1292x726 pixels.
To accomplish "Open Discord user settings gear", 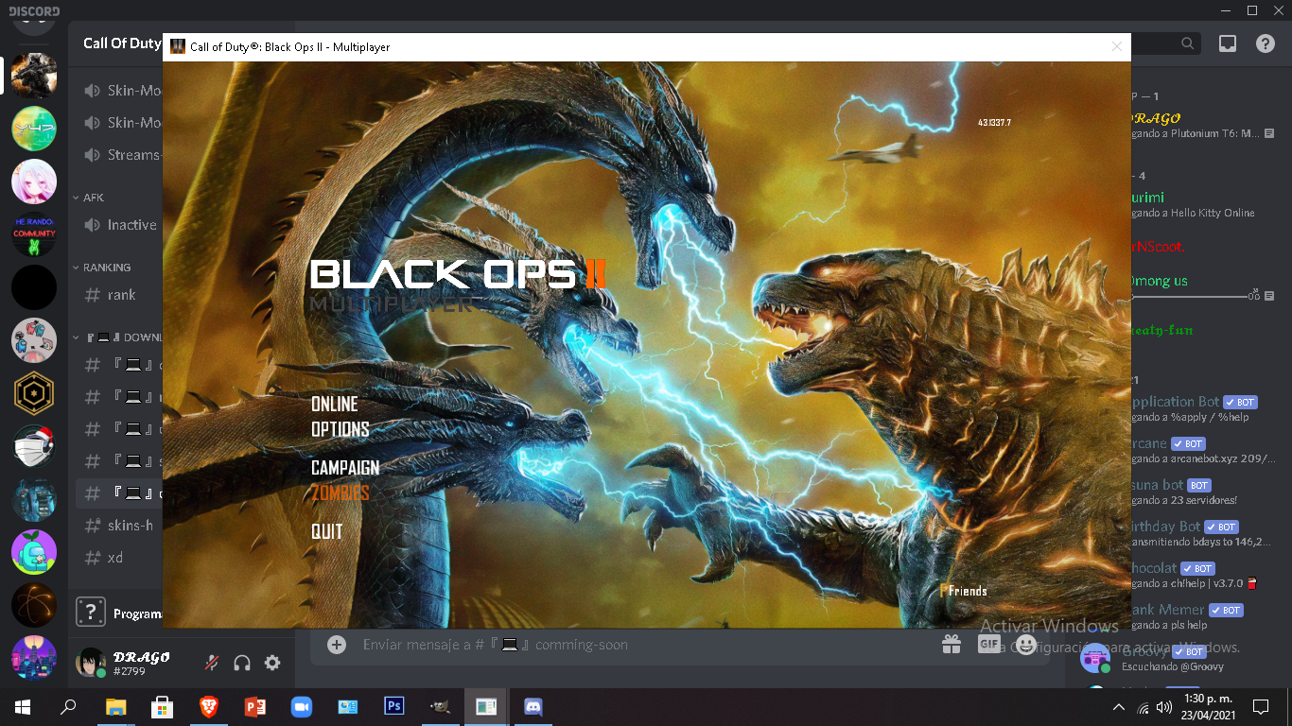I will click(272, 663).
